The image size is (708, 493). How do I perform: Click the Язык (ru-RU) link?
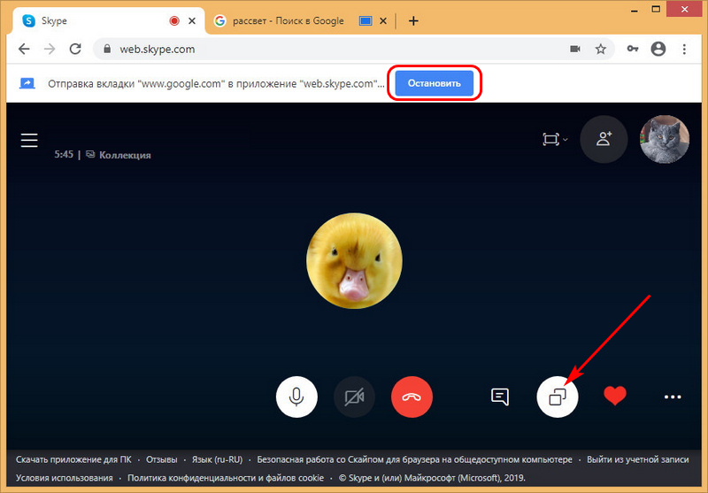(217, 459)
